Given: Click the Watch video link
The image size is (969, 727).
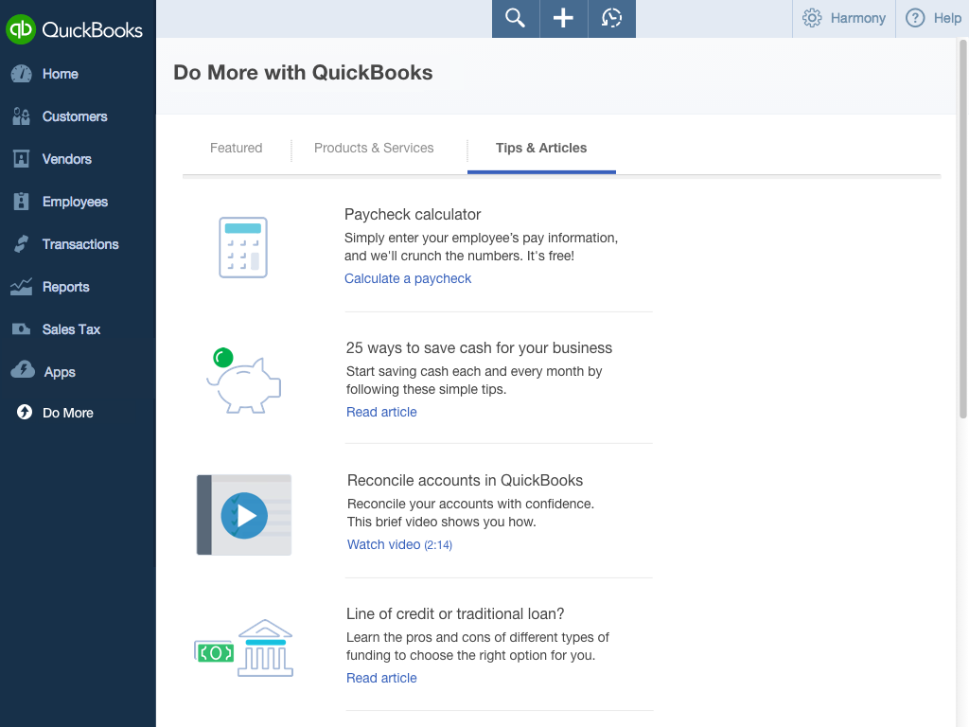Looking at the screenshot, I should click(x=384, y=544).
